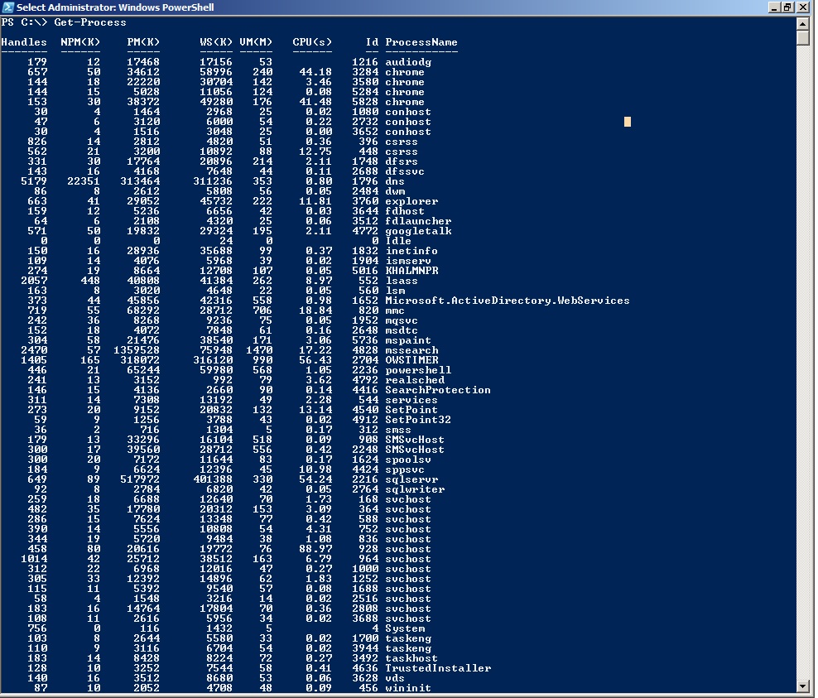Click the mssearch process name
The image size is (818, 698).
(x=411, y=350)
